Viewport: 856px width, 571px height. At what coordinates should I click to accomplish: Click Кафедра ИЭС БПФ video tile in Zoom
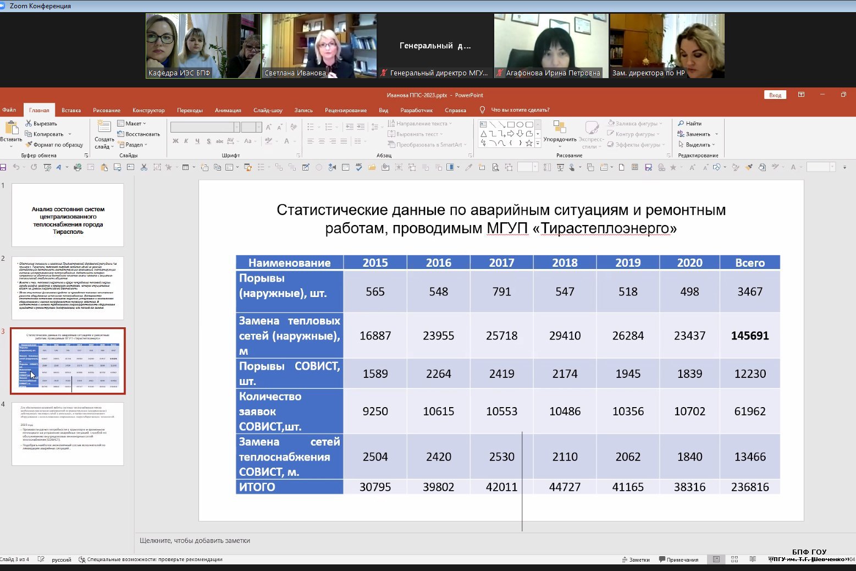pos(203,46)
